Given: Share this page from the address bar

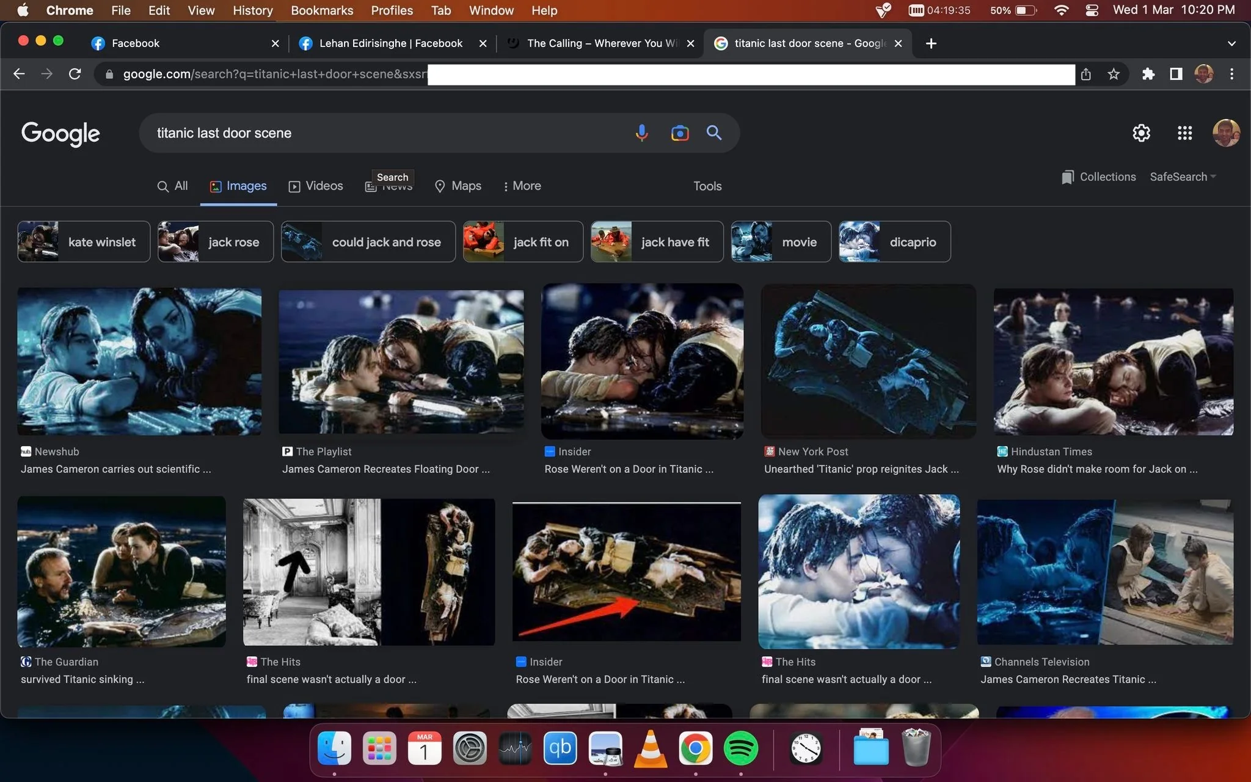Looking at the screenshot, I should 1085,74.
